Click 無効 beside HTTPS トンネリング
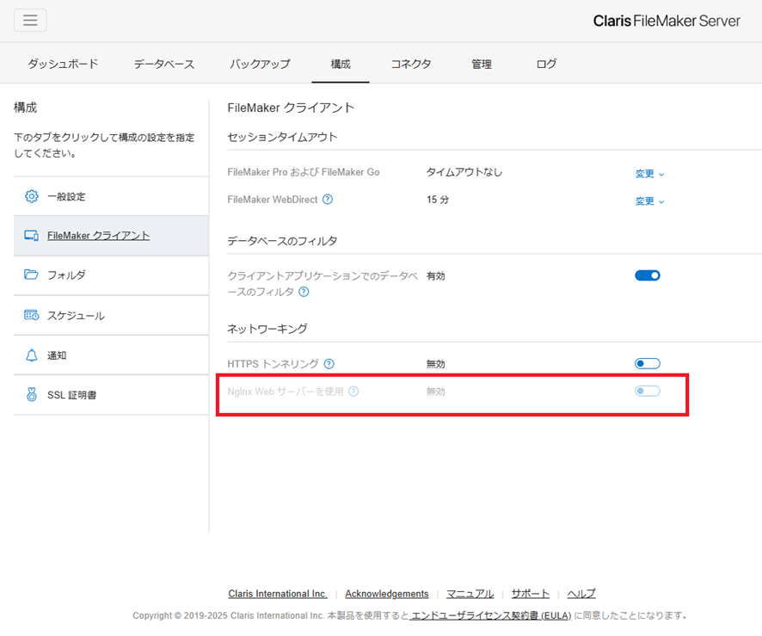 click(x=435, y=364)
